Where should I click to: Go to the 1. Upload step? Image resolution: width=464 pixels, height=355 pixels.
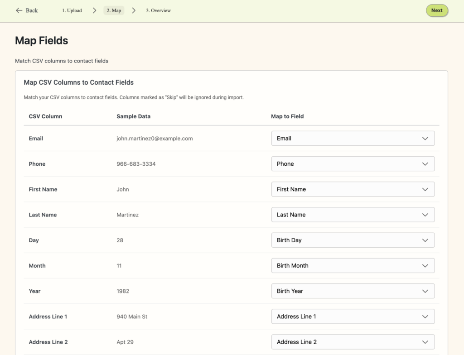tap(72, 10)
